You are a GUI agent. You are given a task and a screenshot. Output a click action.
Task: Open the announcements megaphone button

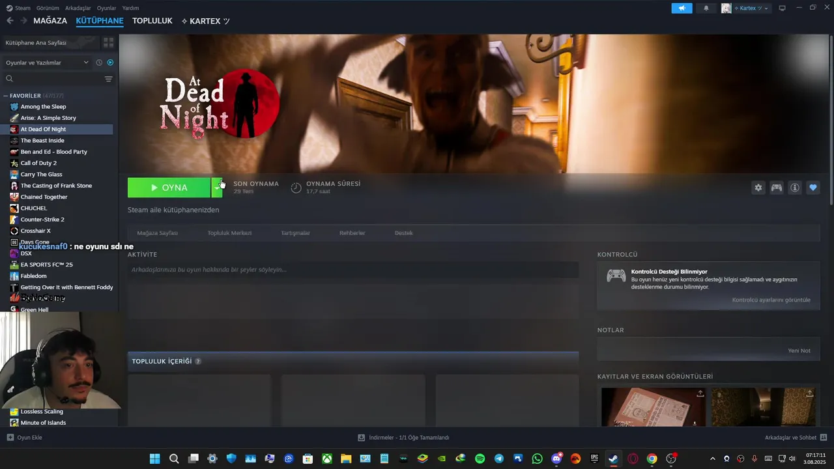[682, 8]
